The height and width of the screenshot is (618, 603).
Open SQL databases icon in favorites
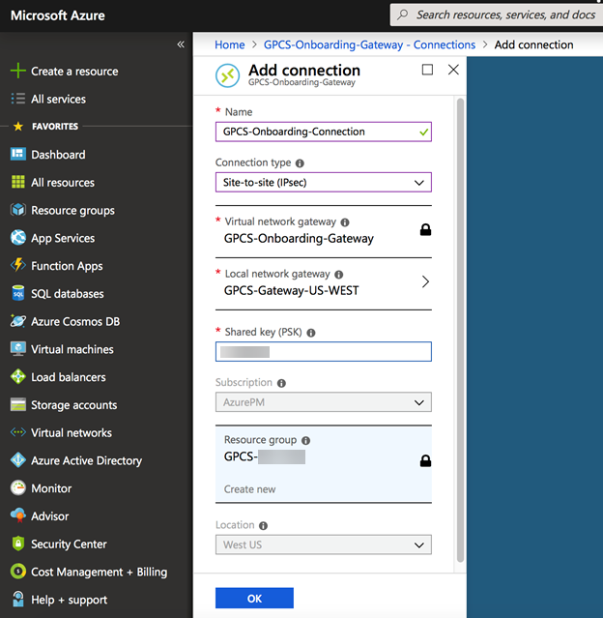click(x=17, y=294)
